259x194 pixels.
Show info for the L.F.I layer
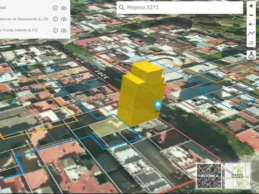[x=56, y=30]
